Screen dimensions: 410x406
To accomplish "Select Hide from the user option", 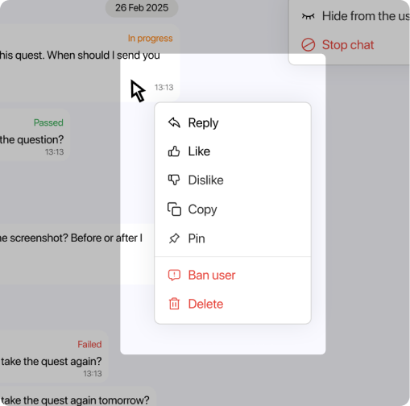I will pyautogui.click(x=350, y=16).
